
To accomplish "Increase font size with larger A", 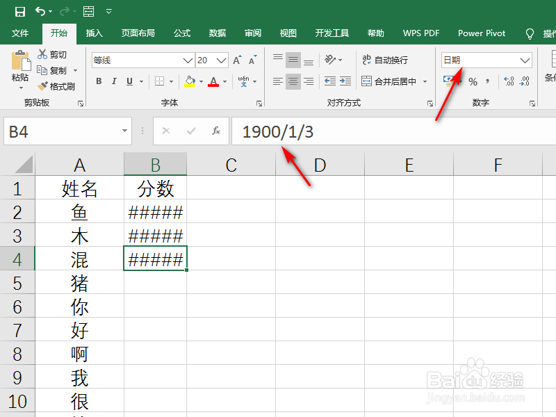I will [237, 60].
